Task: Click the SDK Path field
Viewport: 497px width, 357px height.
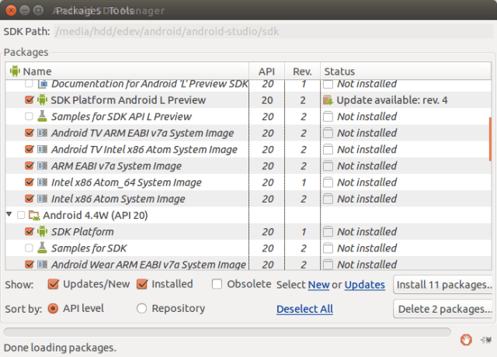Action: coord(273,31)
